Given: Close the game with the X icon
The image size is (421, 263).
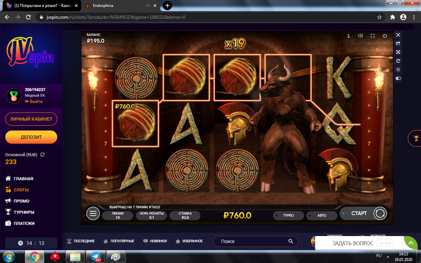Looking at the screenshot, I should 398,35.
